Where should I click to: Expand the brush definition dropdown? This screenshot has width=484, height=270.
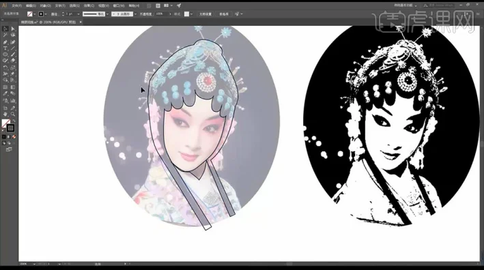pyautogui.click(x=135, y=14)
